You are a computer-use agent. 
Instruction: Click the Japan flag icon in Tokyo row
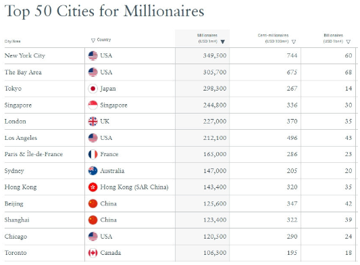[93, 89]
